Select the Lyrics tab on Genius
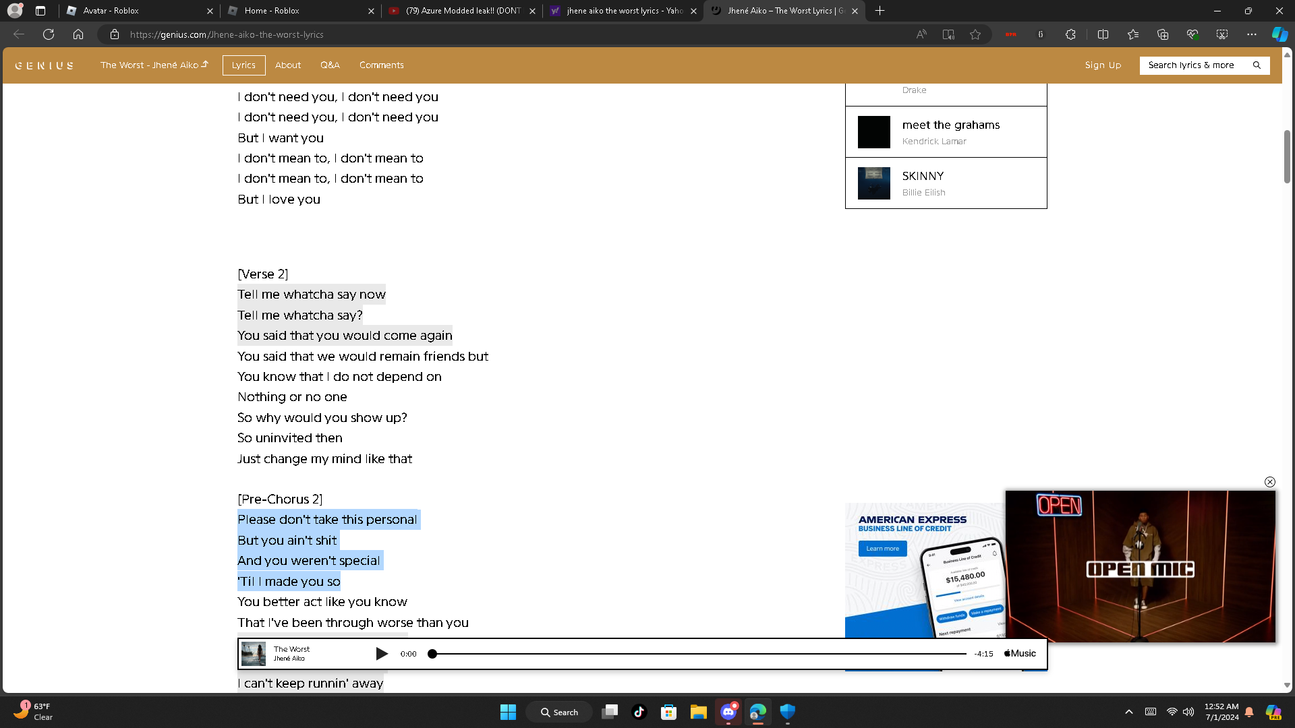1295x728 pixels. [243, 65]
